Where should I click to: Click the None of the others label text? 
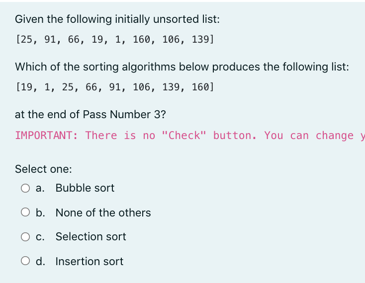103,212
